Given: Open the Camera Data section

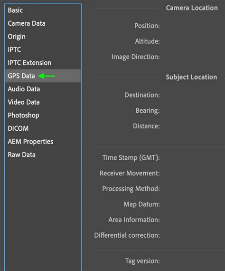Looking at the screenshot, I should tap(27, 23).
